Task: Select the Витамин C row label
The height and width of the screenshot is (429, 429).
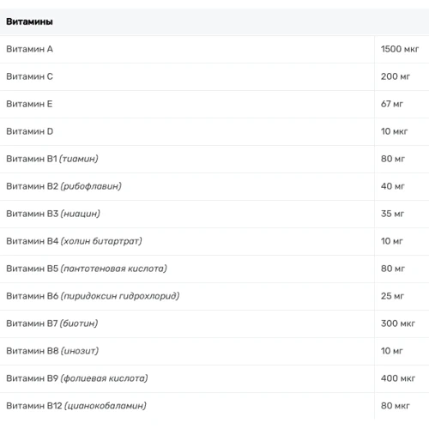Action: pyautogui.click(x=29, y=76)
